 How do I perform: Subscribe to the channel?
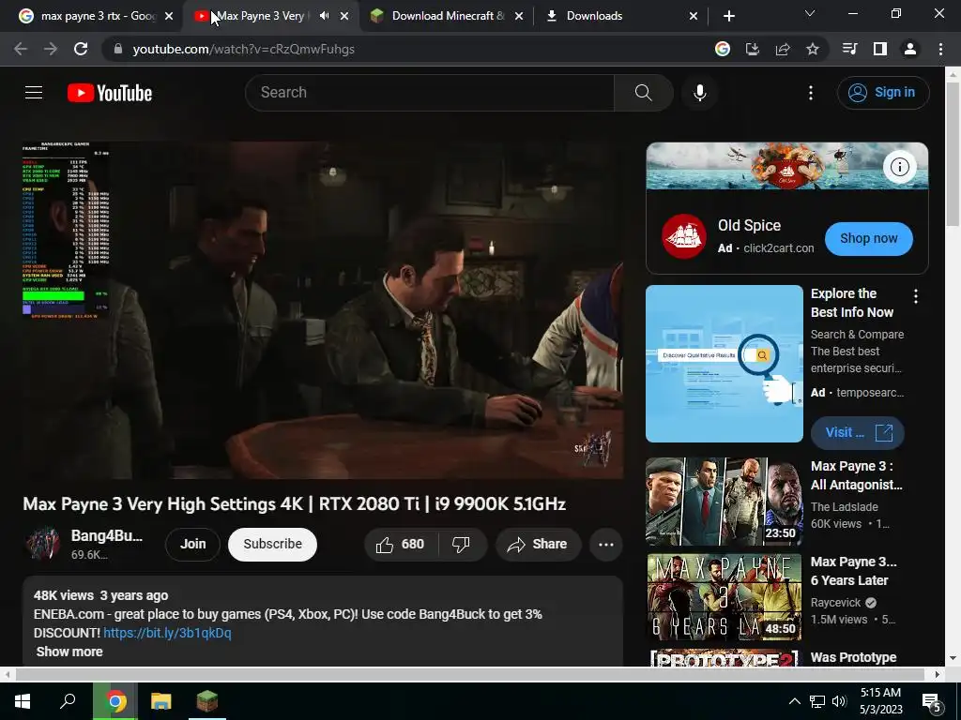pos(272,544)
